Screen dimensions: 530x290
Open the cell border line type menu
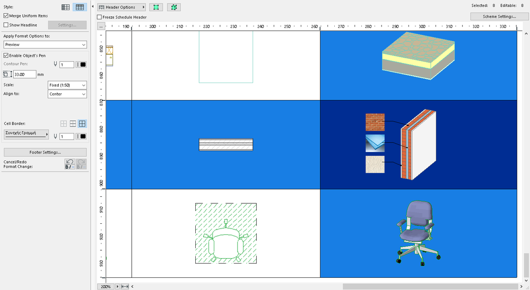[x=27, y=134]
